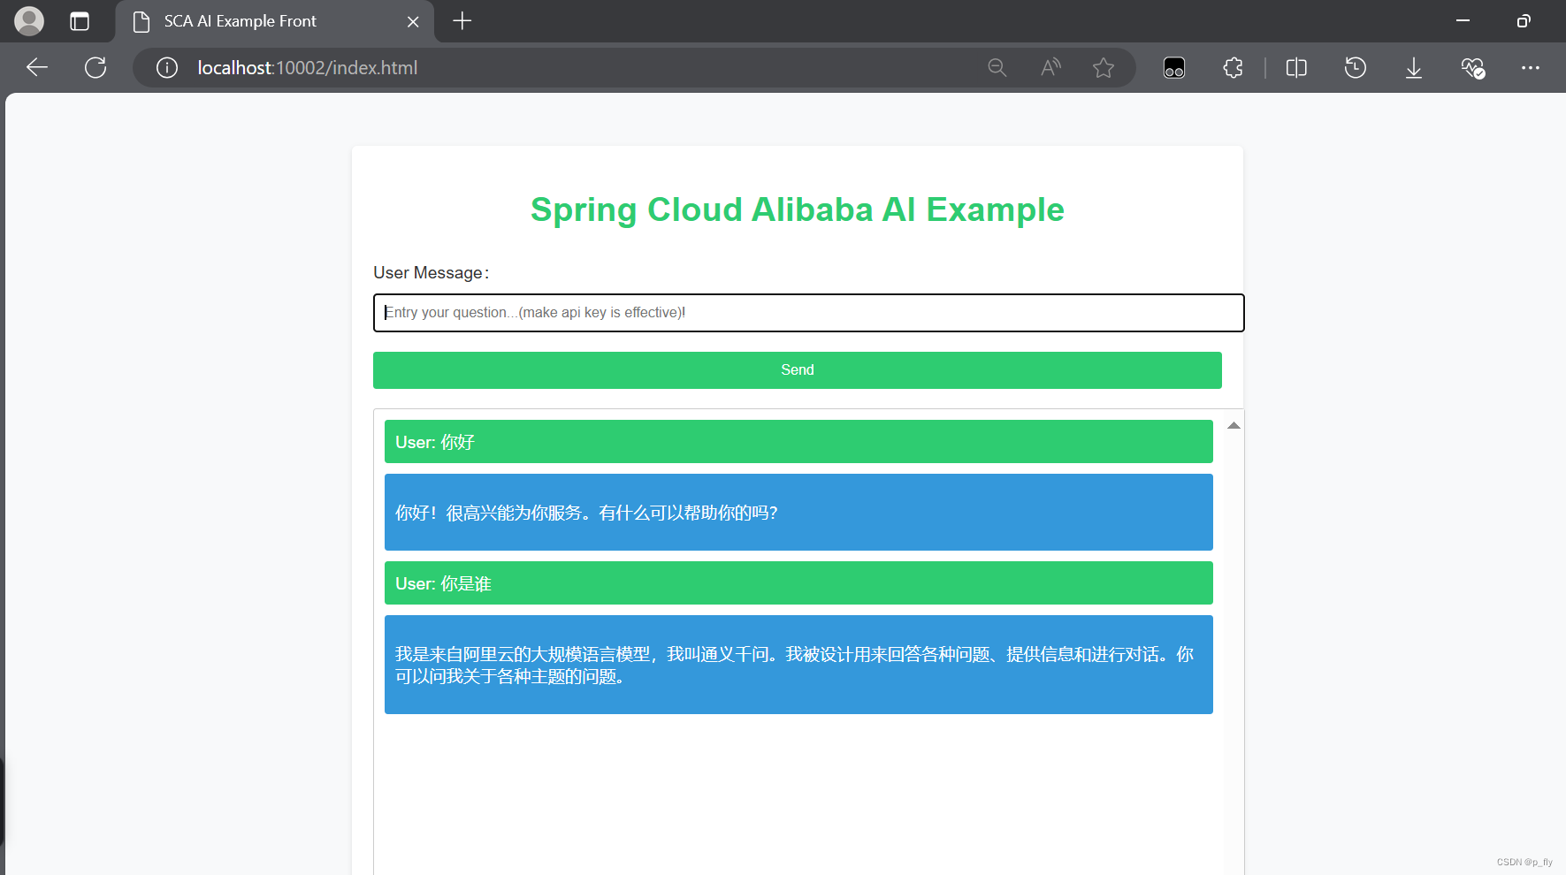Click the Spring Cloud Alibaba AI Example heading
This screenshot has height=875, width=1566.
(x=798, y=210)
